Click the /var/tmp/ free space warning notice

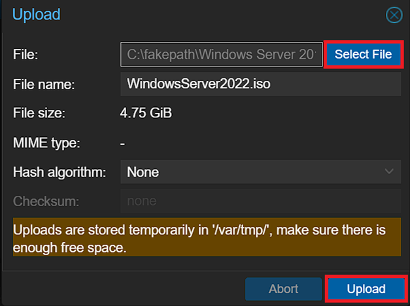205,239
